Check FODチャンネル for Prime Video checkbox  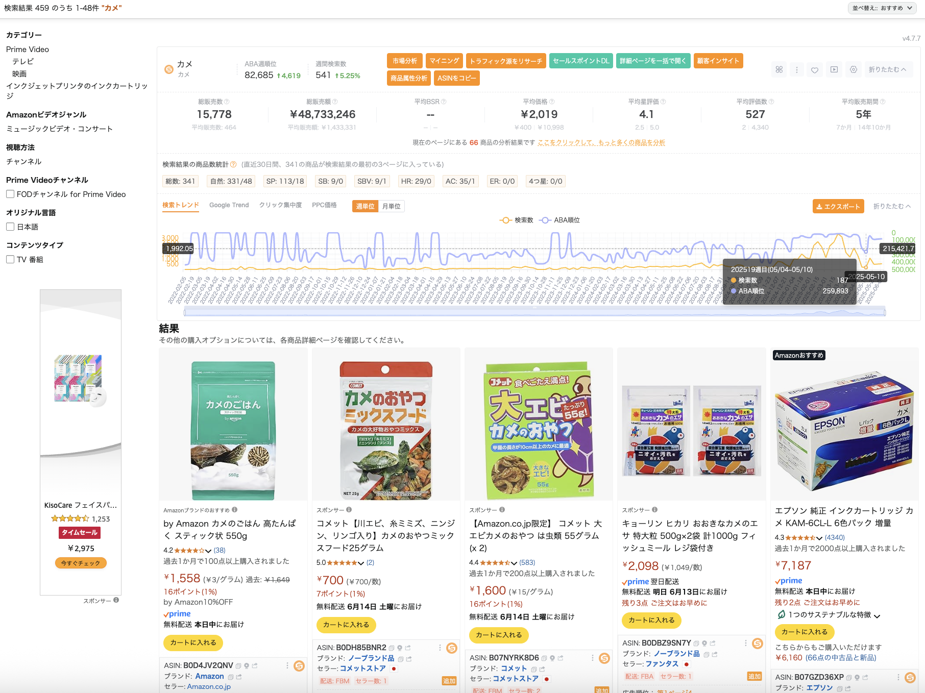(10, 194)
